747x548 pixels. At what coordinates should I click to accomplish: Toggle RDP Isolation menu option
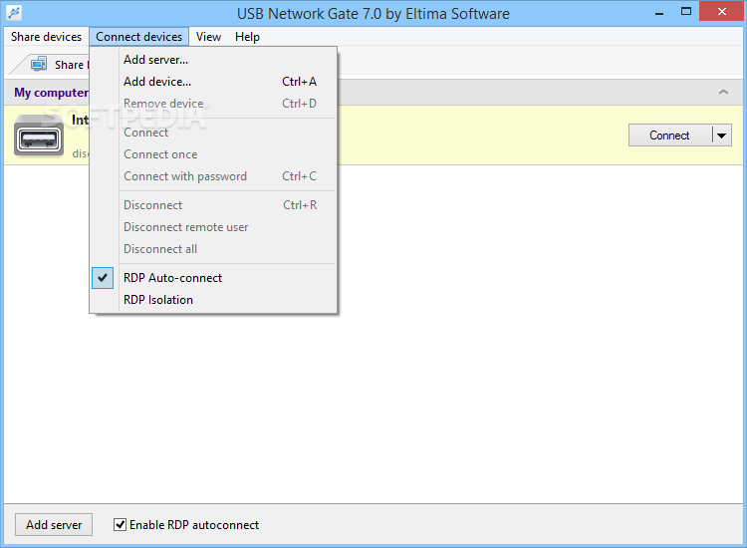coord(213,300)
